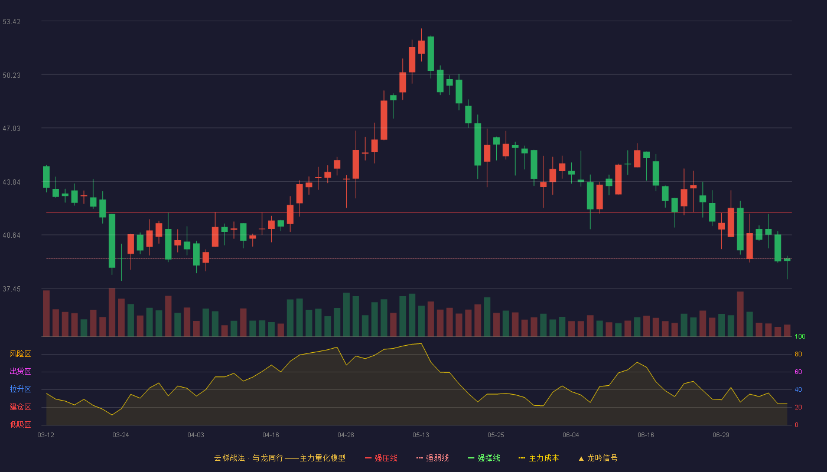
Task: Click the 06-16 date label
Action: (646, 435)
